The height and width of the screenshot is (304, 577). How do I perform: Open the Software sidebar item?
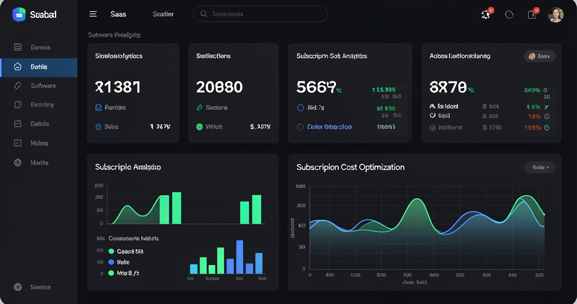click(38, 85)
